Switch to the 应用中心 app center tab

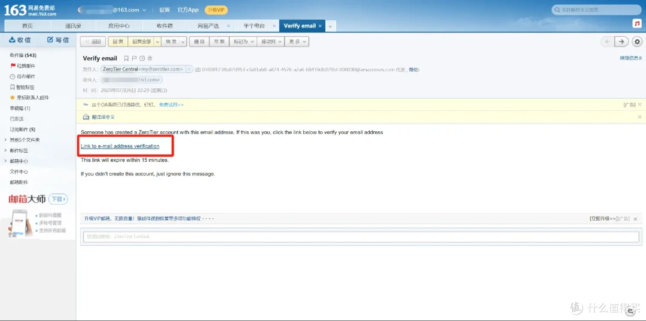[119, 26]
